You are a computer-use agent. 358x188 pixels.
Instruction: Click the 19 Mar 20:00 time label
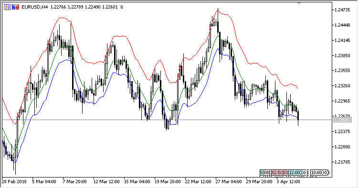(168, 182)
